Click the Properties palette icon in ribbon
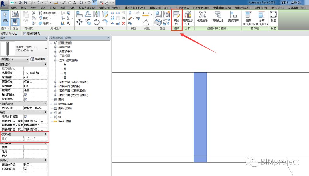This screenshot has width=309, height=176. pyautogui.click(x=15, y=22)
